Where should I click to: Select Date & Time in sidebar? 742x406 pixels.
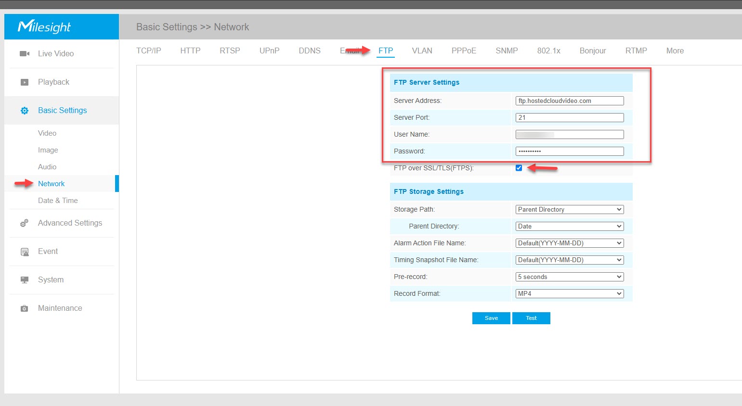point(58,201)
